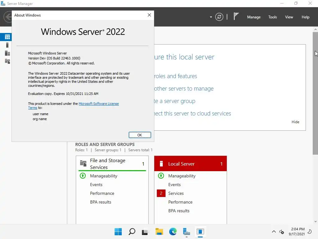Image resolution: width=318 pixels, height=239 pixels.
Task: Click the scrollbar up arrow
Action: (x=316, y=30)
